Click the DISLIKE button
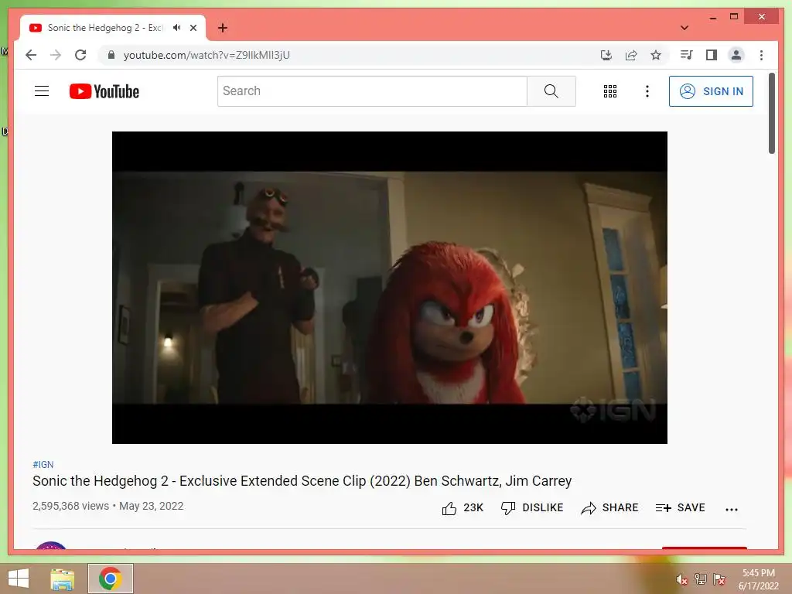This screenshot has width=792, height=594. coord(532,507)
